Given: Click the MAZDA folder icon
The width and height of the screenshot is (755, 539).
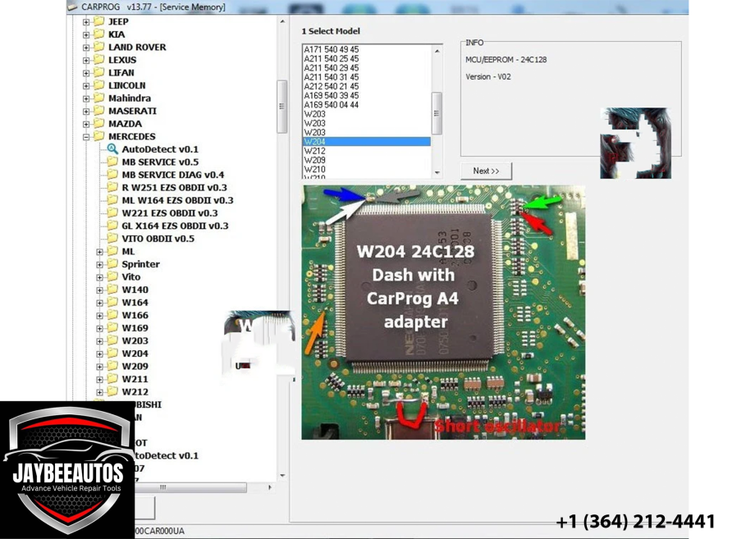Looking at the screenshot, I should [x=98, y=123].
